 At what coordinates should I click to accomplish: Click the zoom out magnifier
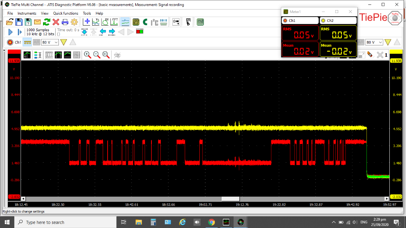point(97,55)
